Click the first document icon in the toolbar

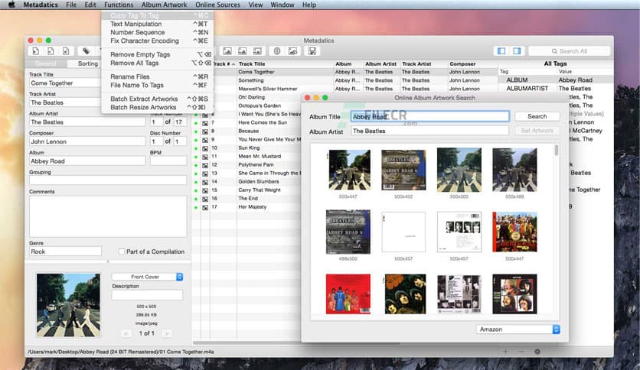tap(36, 51)
